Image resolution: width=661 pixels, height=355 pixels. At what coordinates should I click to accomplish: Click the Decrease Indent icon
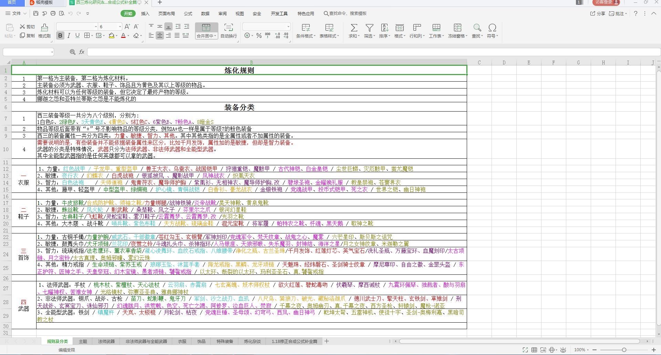[x=178, y=27]
